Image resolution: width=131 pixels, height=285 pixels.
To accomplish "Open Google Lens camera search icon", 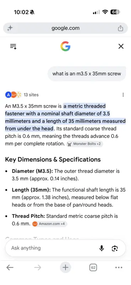I will [115, 248].
